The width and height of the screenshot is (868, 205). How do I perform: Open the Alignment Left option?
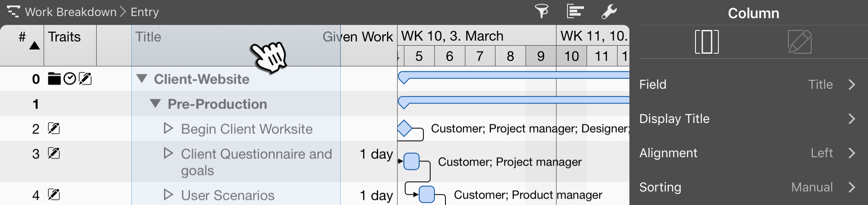(748, 153)
